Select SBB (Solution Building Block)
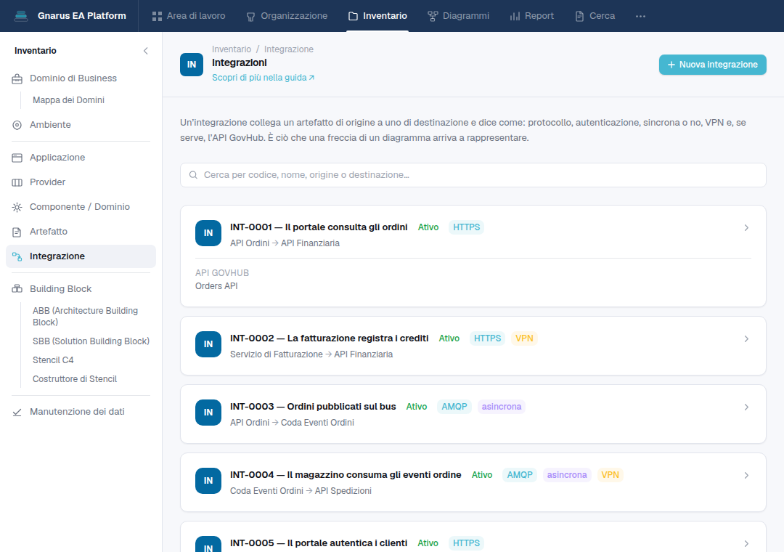This screenshot has height=552, width=784. [91, 341]
